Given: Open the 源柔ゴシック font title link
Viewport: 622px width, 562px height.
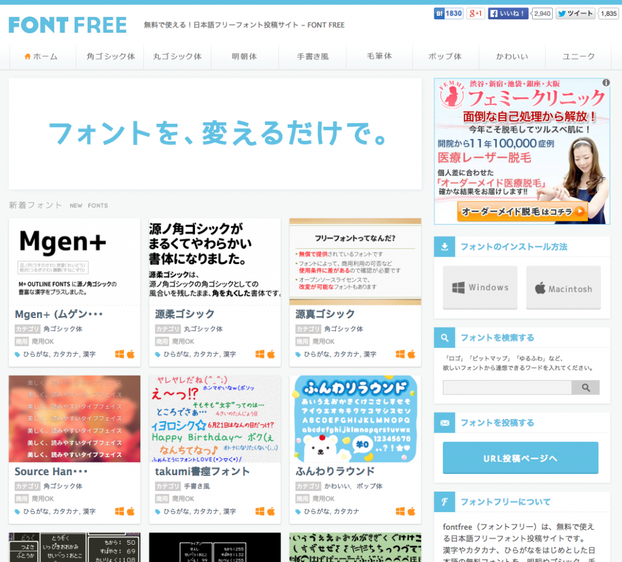Looking at the screenshot, I should [185, 314].
